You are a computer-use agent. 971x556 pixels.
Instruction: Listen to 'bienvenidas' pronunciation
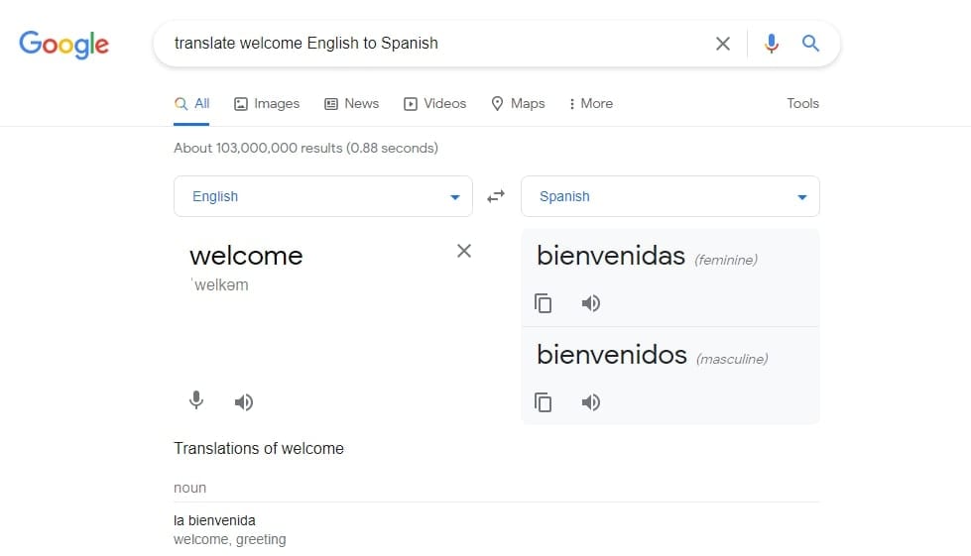[591, 303]
